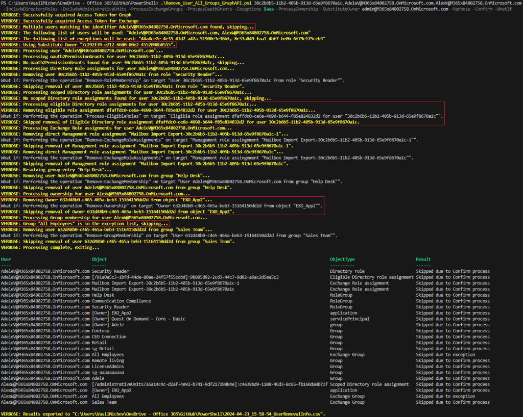Select the 'Multiple users matching the identifier' warning line
Viewport: 523px width, 417px height.
128,27
